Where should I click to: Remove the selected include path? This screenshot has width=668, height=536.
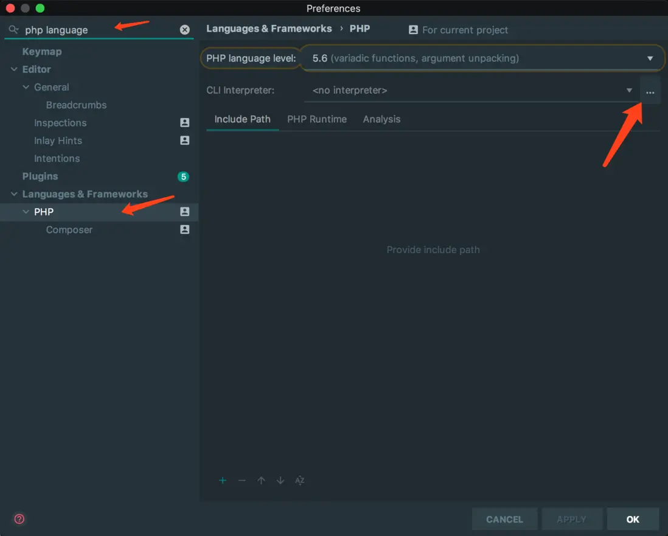click(x=242, y=481)
